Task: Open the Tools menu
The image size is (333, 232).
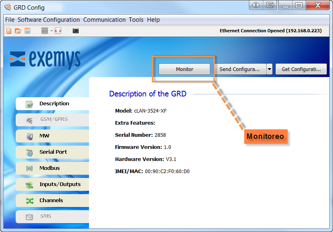Action: pos(136,20)
